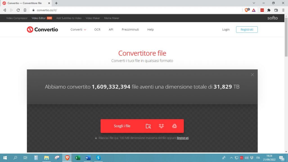Open the Brave Wallet icon
Screen dimensions: 288x162
(x=276, y=10)
